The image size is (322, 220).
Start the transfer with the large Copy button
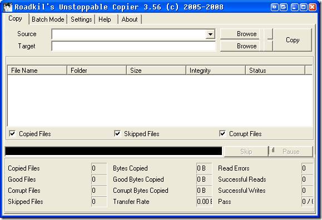click(293, 40)
